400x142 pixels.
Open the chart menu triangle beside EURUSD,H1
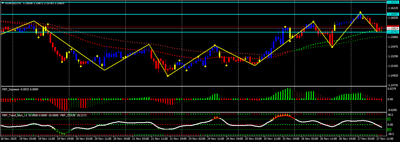[x=3, y=3]
